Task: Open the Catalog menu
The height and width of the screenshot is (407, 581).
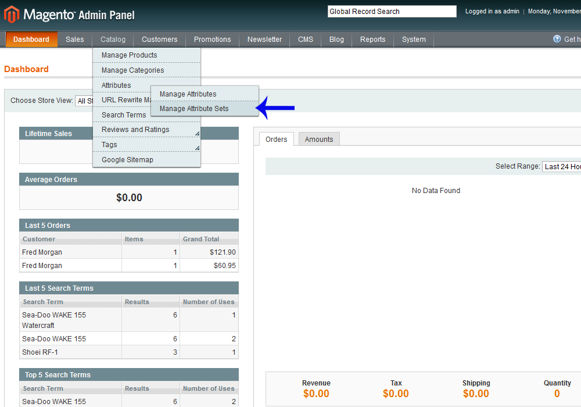Action: point(113,40)
